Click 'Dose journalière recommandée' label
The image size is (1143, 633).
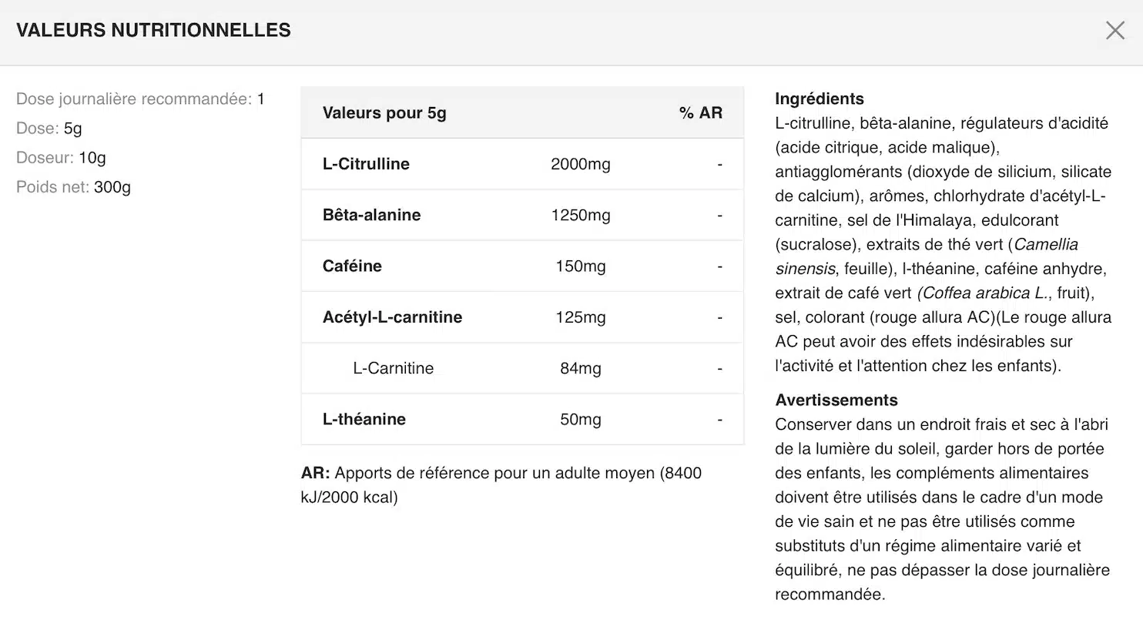click(x=134, y=99)
